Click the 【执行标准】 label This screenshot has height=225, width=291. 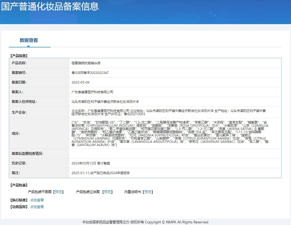(19, 200)
